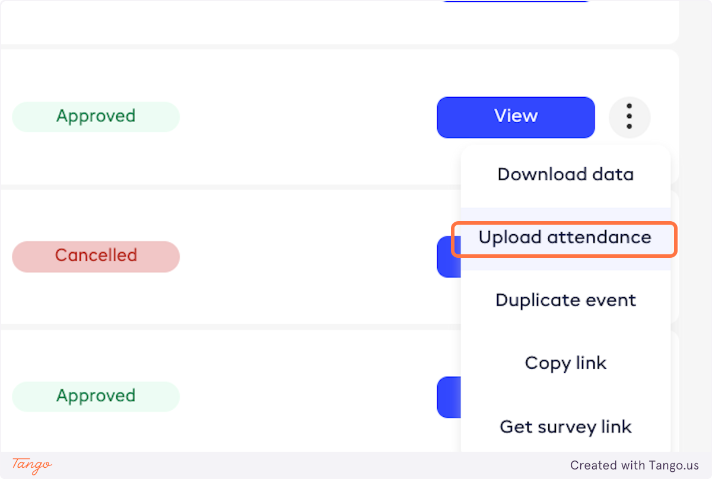Click Copy link in the options menu
712x479 pixels.
565,363
